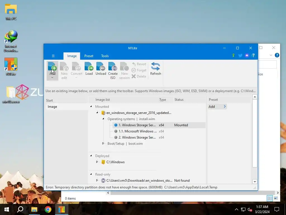This screenshot has width=286, height=215.
Task: Click the Add image toolbar icon
Action: click(x=52, y=66)
